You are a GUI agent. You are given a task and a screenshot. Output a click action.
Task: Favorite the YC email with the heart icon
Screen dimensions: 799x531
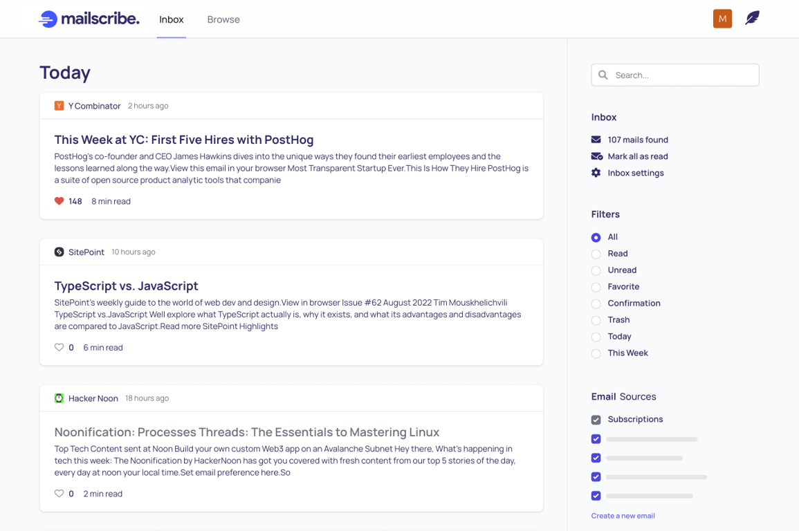59,201
